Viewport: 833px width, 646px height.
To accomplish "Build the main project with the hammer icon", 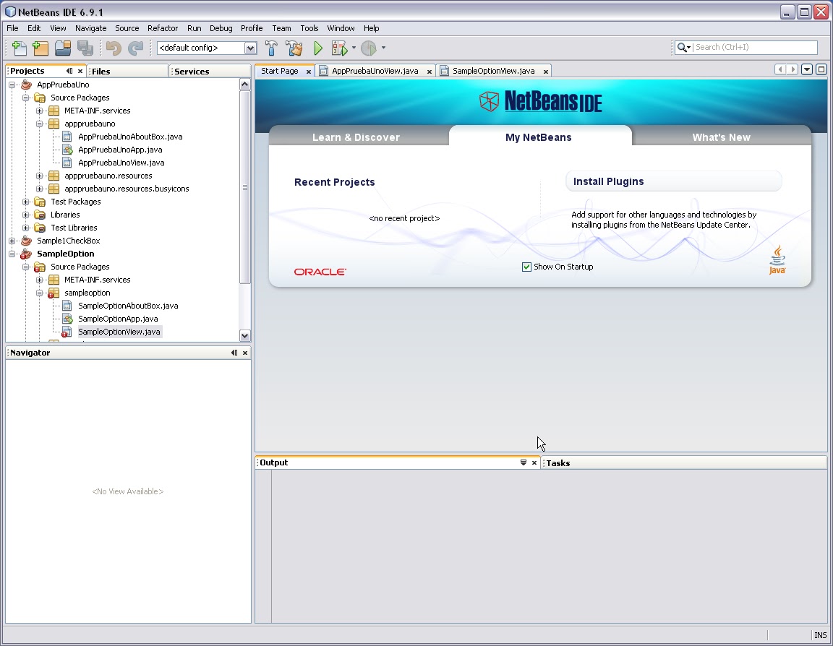I will click(x=272, y=48).
